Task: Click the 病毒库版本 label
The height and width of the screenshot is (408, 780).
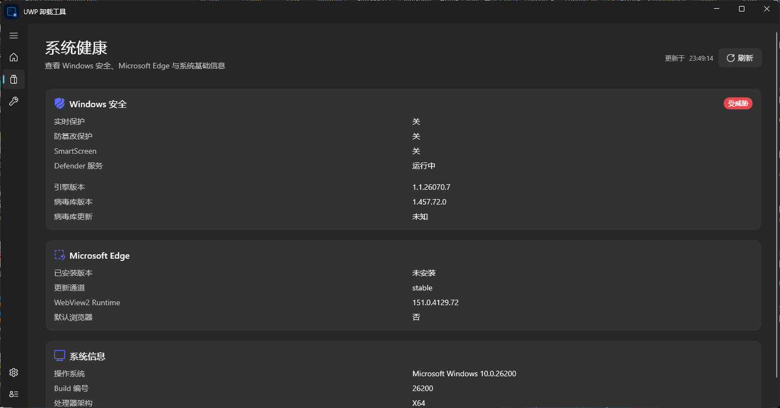Action: coord(73,202)
